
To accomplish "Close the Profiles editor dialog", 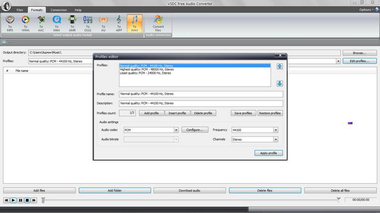I will (280, 55).
